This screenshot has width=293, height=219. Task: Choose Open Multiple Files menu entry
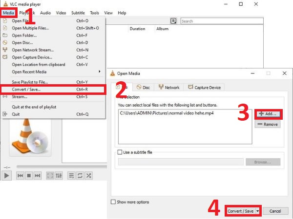[x=53, y=28]
